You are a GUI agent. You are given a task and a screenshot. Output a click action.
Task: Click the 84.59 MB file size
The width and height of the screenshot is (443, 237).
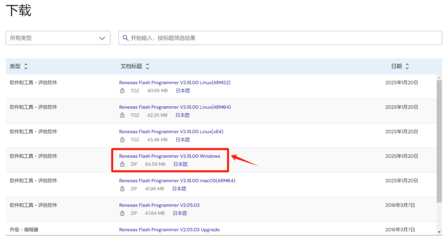coord(155,164)
